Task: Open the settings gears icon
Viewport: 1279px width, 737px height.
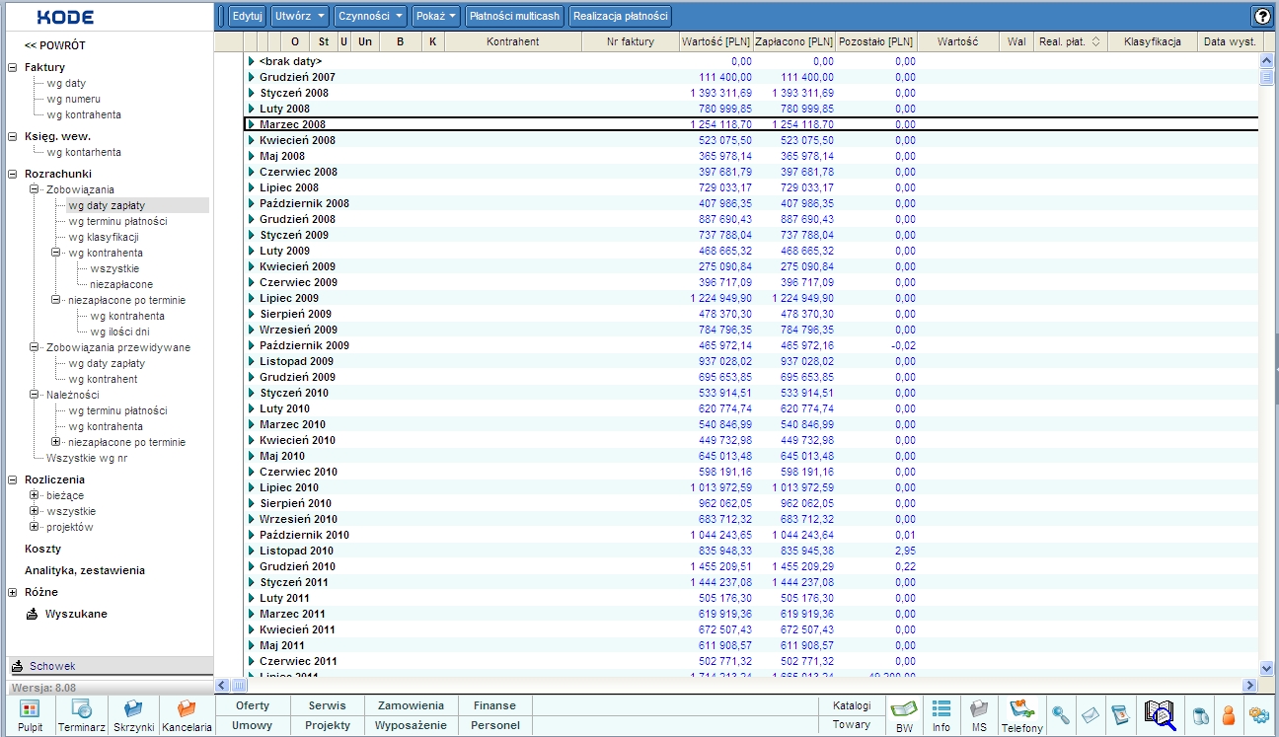Action: click(x=1259, y=715)
